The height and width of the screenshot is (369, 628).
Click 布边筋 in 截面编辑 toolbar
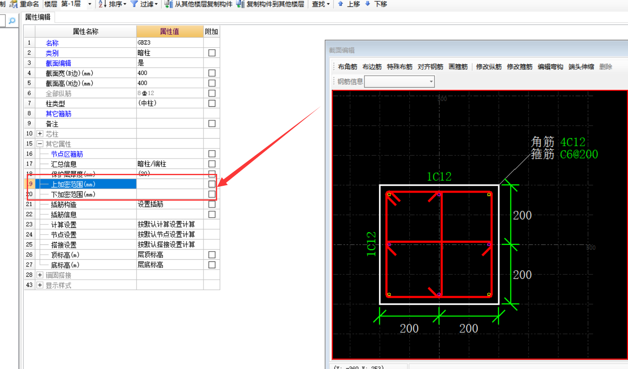click(x=372, y=67)
